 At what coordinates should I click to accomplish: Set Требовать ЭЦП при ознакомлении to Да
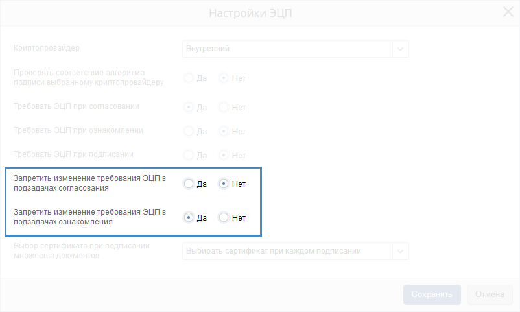tap(189, 131)
